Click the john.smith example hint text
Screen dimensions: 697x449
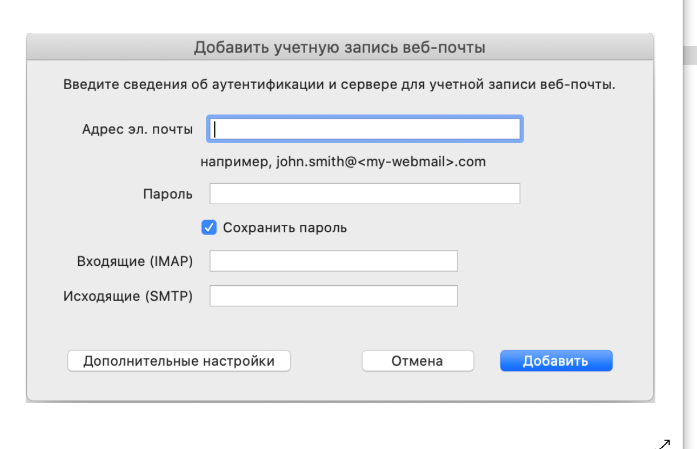click(x=343, y=162)
